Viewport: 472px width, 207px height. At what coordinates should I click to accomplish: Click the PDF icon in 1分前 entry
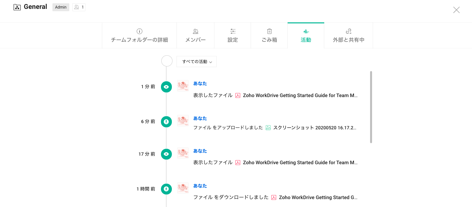click(238, 95)
